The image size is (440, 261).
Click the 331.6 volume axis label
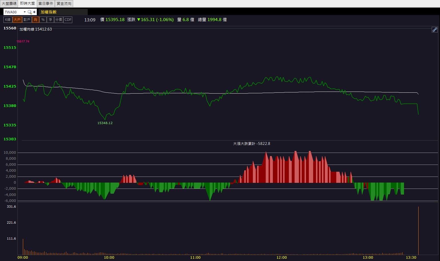point(11,207)
